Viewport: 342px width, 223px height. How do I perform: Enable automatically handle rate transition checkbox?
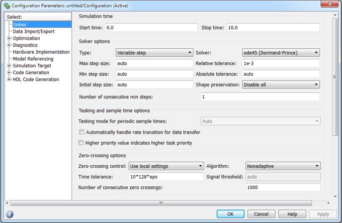(x=81, y=132)
